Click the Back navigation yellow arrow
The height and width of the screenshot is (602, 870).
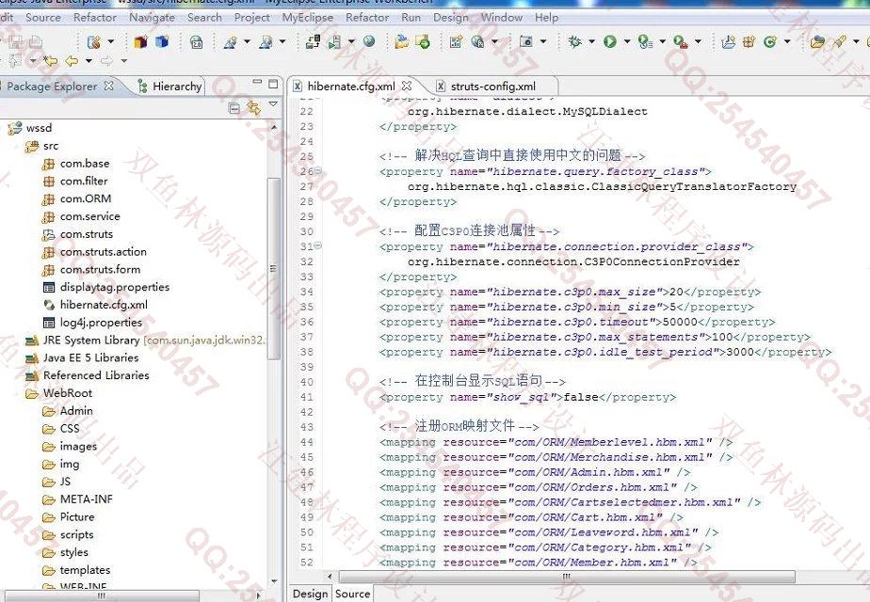coord(72,60)
